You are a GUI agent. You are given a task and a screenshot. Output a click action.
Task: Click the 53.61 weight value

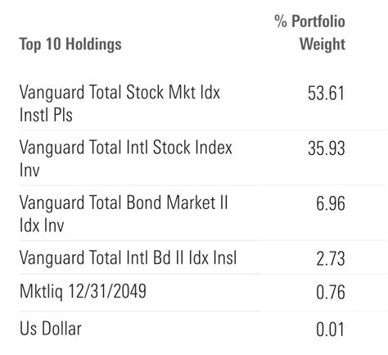tap(326, 93)
